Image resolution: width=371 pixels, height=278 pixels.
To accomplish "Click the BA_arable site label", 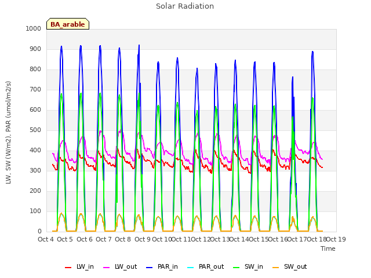I will [x=68, y=24].
